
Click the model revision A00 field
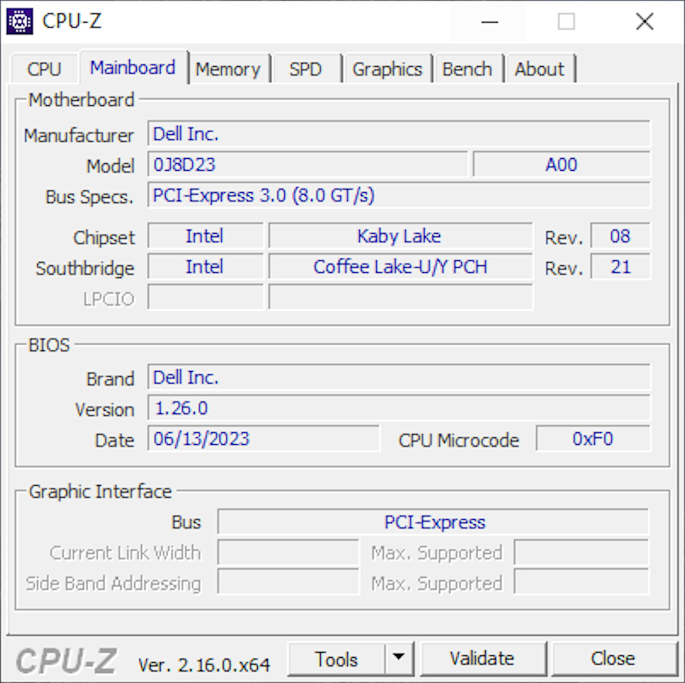[x=561, y=164]
